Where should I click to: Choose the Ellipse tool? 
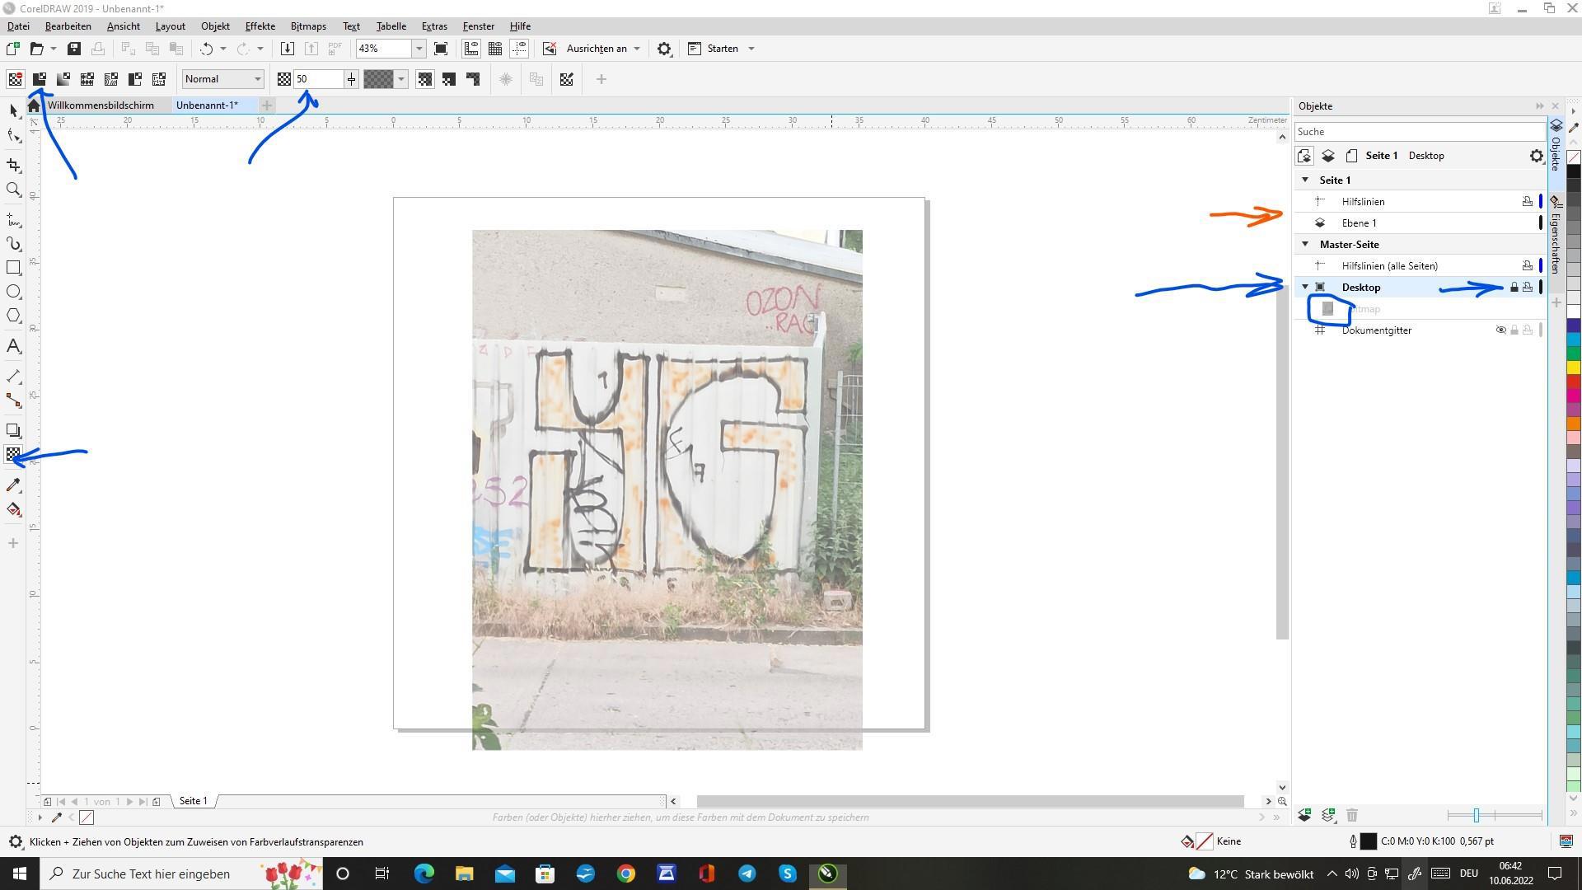coord(13,292)
